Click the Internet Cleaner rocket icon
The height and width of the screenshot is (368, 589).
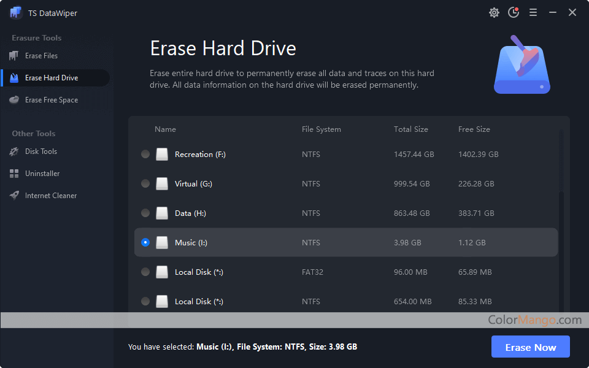tap(13, 196)
